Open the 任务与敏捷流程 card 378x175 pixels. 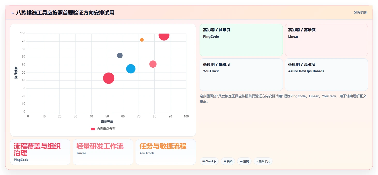pos(166,152)
